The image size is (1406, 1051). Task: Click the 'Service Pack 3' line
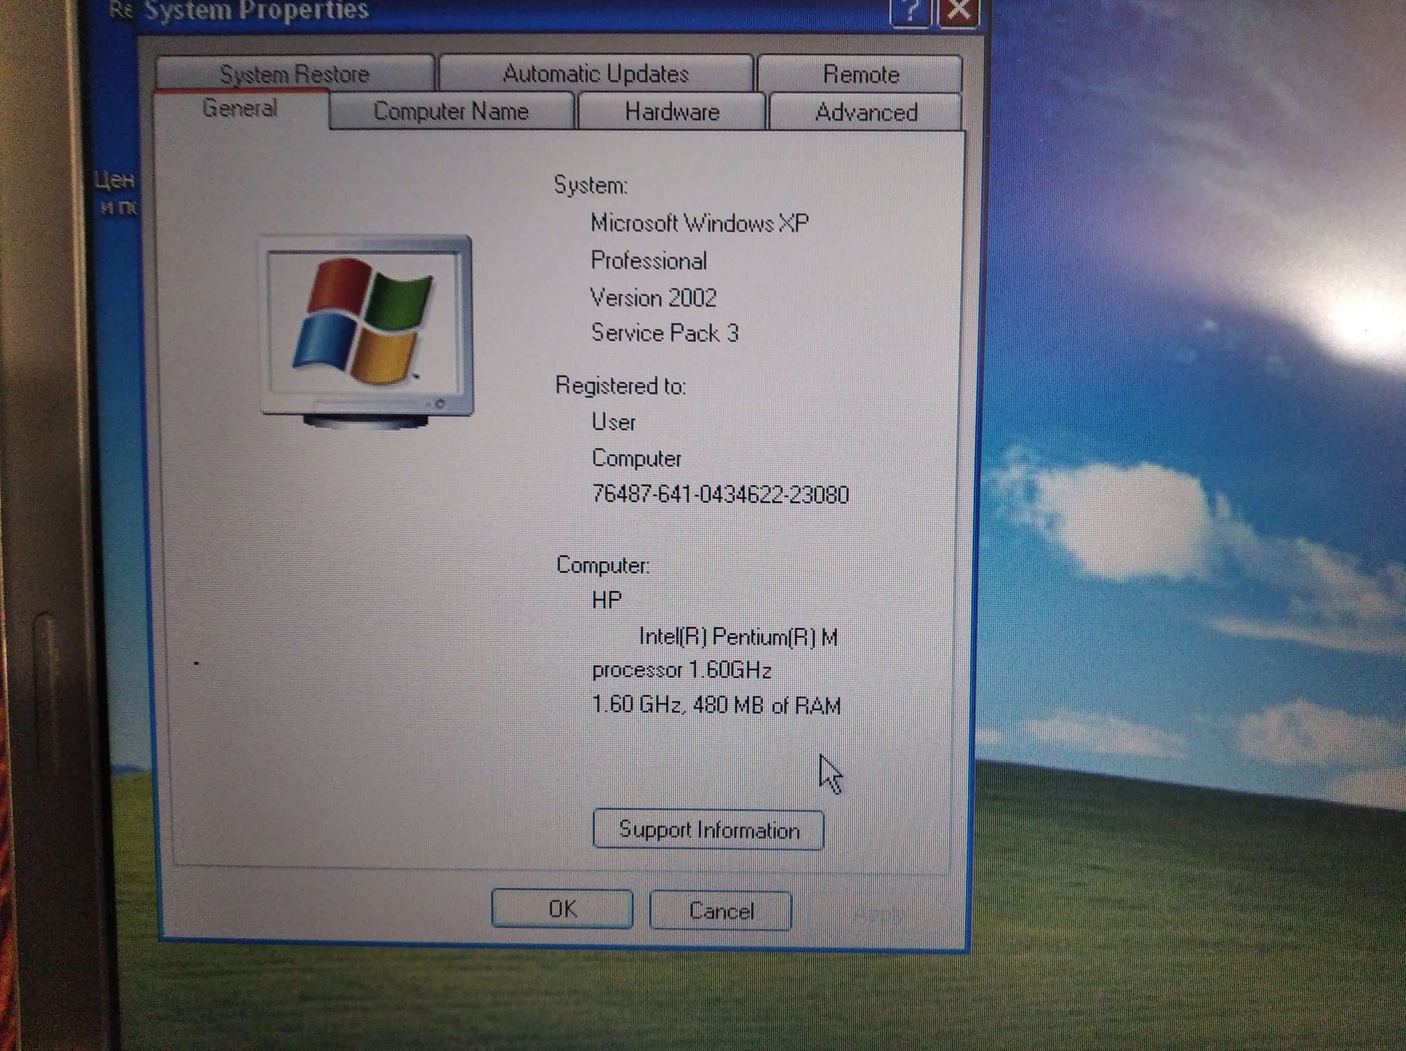(665, 332)
